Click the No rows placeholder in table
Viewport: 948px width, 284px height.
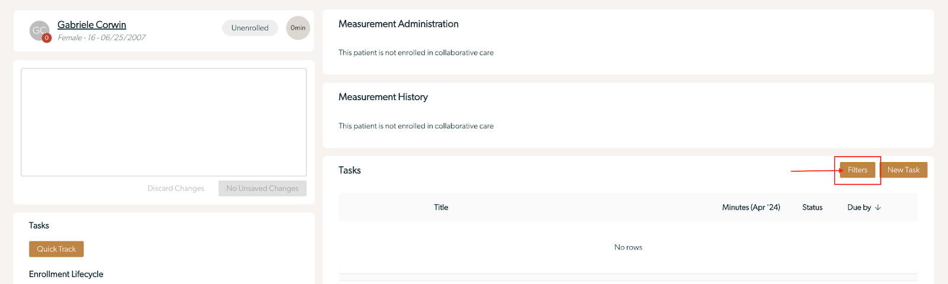628,247
